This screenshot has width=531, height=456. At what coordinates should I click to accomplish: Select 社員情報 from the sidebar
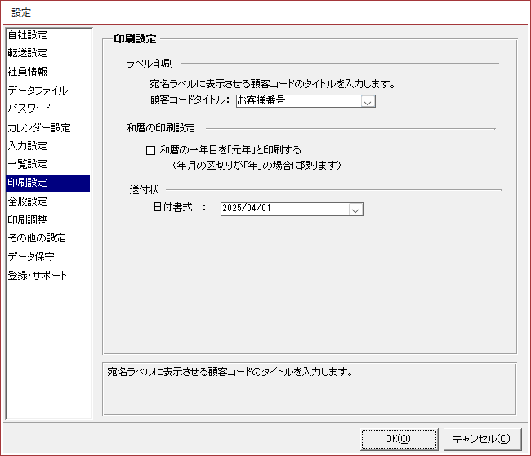tap(28, 72)
